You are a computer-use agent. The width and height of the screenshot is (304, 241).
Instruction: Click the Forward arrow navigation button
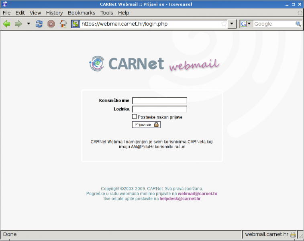point(18,24)
